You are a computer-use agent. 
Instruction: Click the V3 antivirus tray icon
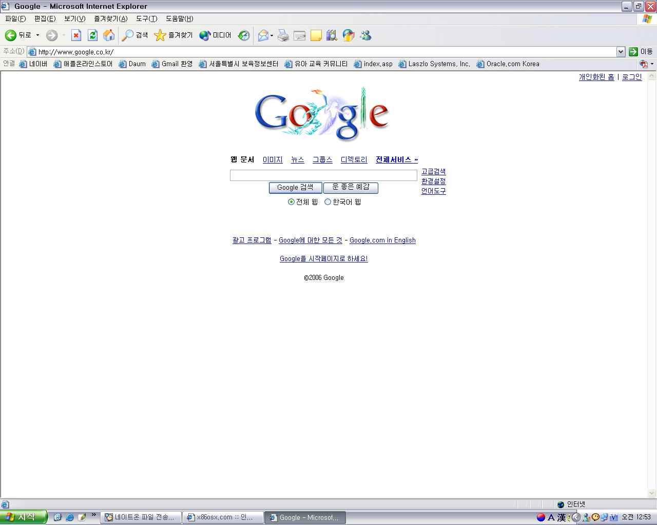coord(613,517)
